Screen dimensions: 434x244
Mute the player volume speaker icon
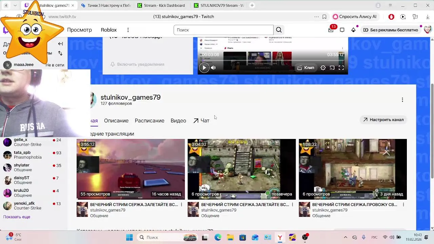[213, 68]
